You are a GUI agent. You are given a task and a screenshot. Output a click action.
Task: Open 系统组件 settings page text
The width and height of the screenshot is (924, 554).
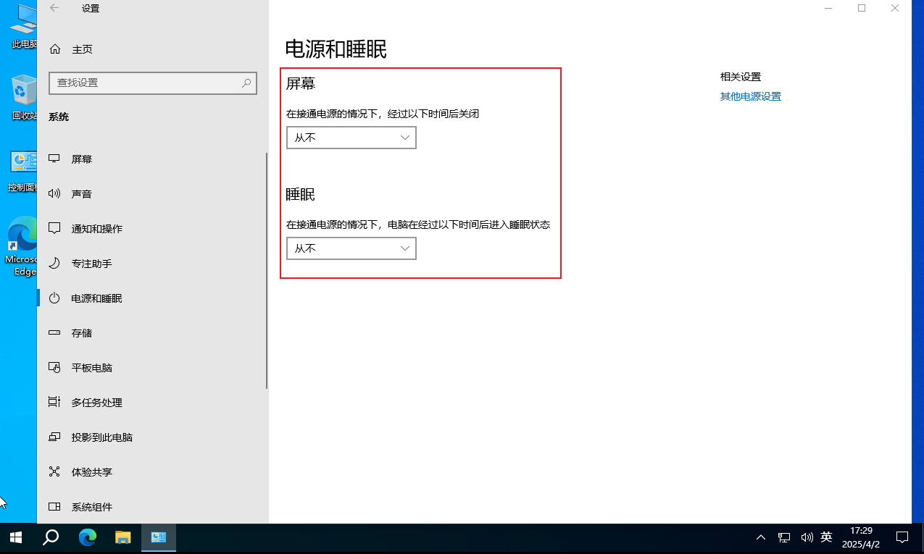92,507
